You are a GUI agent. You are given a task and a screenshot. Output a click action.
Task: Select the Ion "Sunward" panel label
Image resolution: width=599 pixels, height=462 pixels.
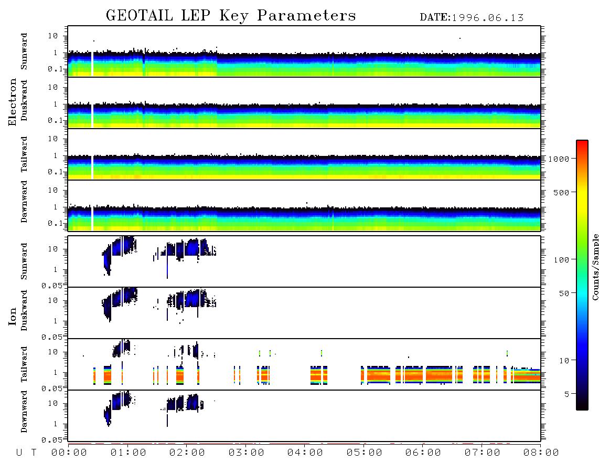24,261
